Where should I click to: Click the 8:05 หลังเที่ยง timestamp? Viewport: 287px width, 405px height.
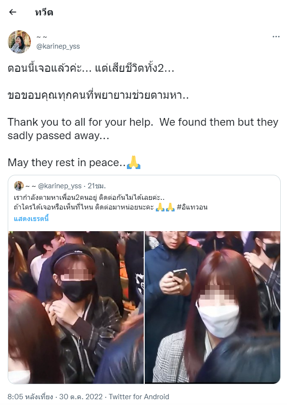30,396
